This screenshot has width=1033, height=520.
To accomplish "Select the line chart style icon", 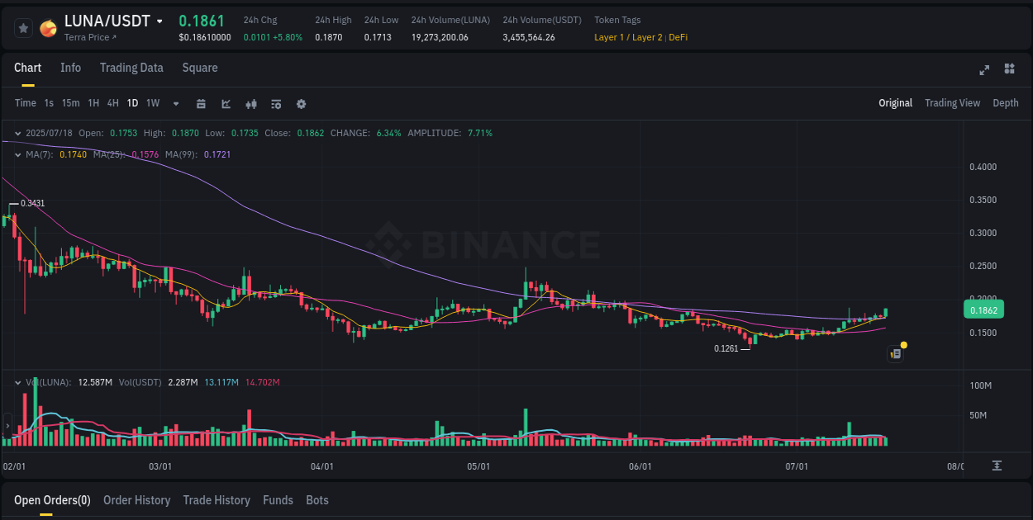I will pyautogui.click(x=226, y=104).
